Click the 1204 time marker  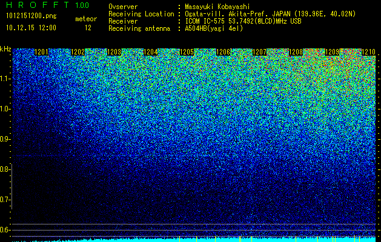pyautogui.click(x=151, y=52)
